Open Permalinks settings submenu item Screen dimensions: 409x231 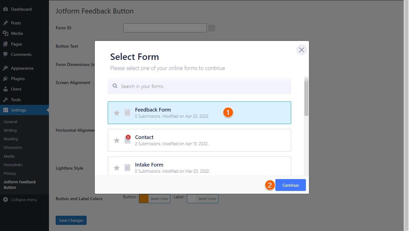(13, 165)
